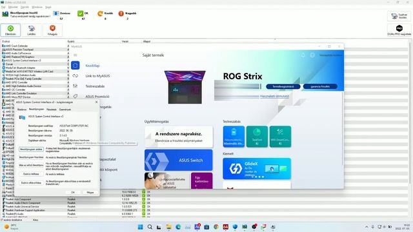Open Windows Security shield on the taskbar
Viewport: 413px width, 232px height.
[235, 227]
